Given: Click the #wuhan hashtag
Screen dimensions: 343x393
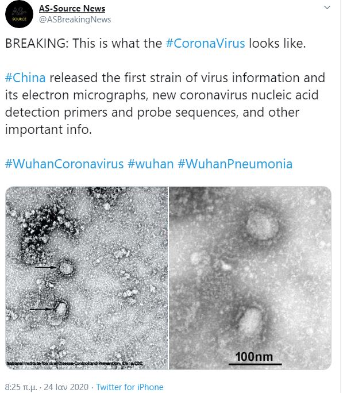Looking at the screenshot, I should pyautogui.click(x=151, y=164).
